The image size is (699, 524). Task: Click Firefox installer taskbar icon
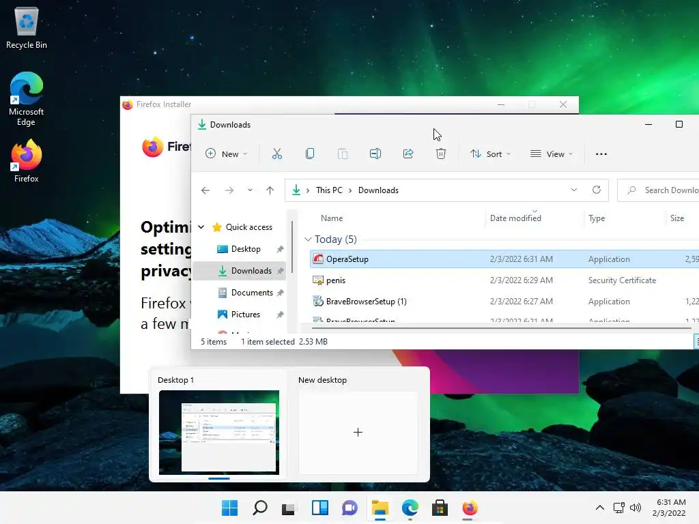(470, 508)
